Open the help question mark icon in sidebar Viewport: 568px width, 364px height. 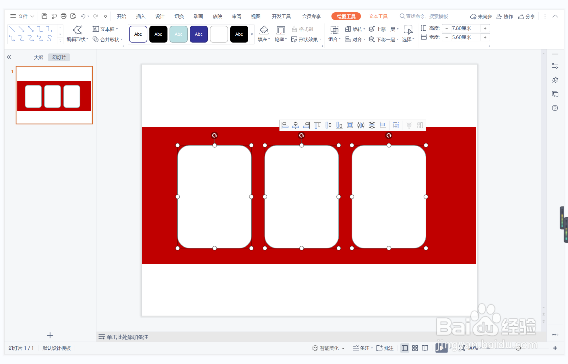555,108
